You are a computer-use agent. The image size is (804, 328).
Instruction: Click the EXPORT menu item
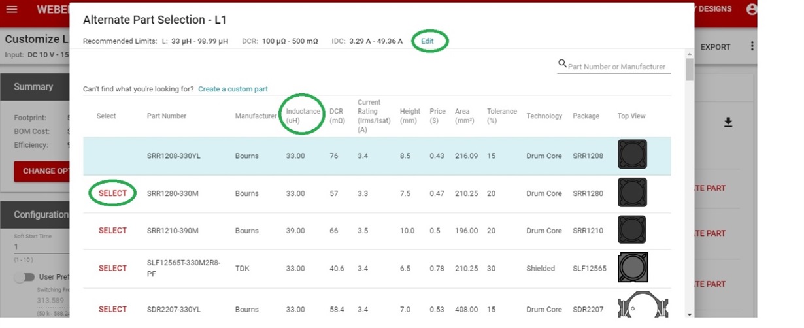[x=715, y=47]
